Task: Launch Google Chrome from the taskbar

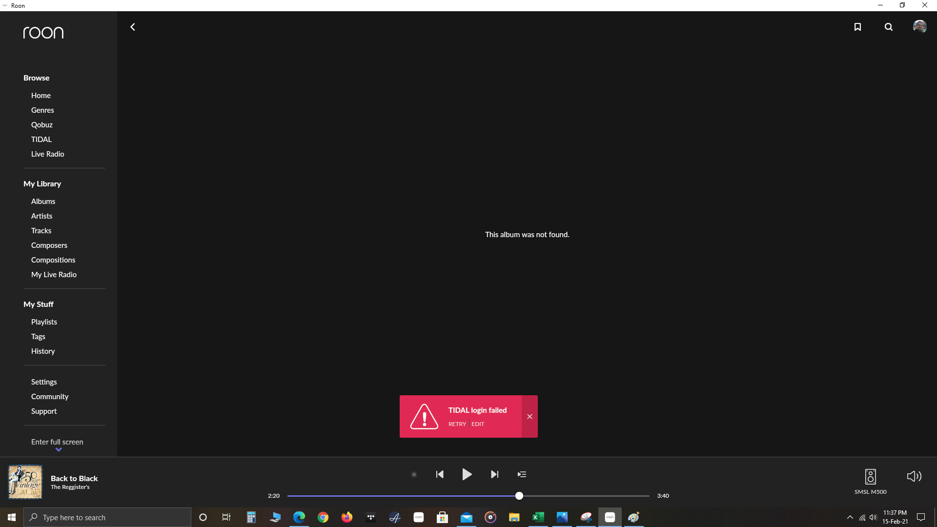Action: point(323,517)
